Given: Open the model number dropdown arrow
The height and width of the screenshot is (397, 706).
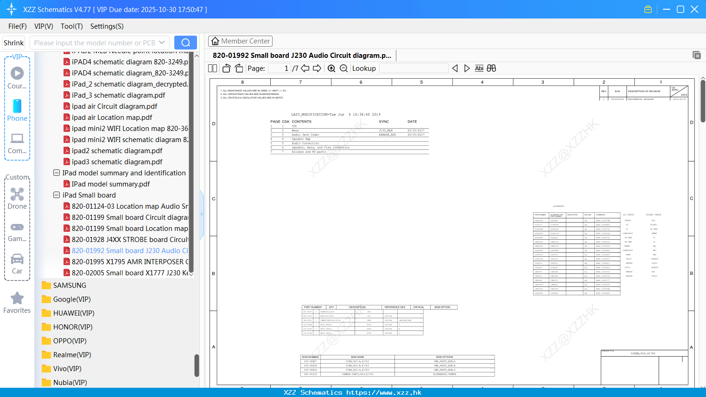Looking at the screenshot, I should point(162,43).
